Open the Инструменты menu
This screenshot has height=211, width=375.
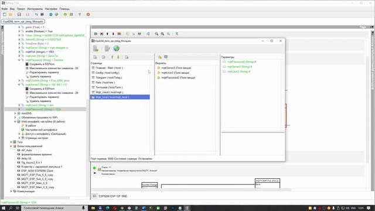[x=35, y=9]
